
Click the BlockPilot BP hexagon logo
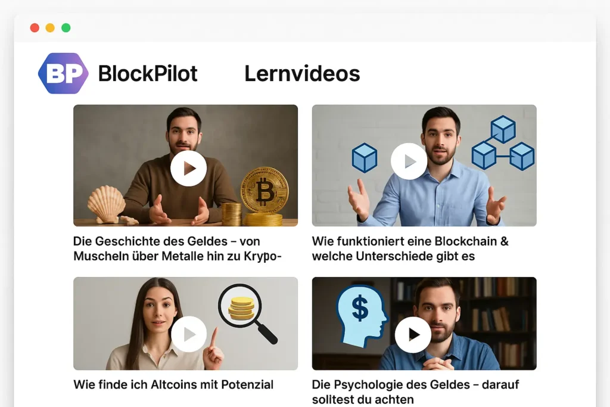pos(63,73)
